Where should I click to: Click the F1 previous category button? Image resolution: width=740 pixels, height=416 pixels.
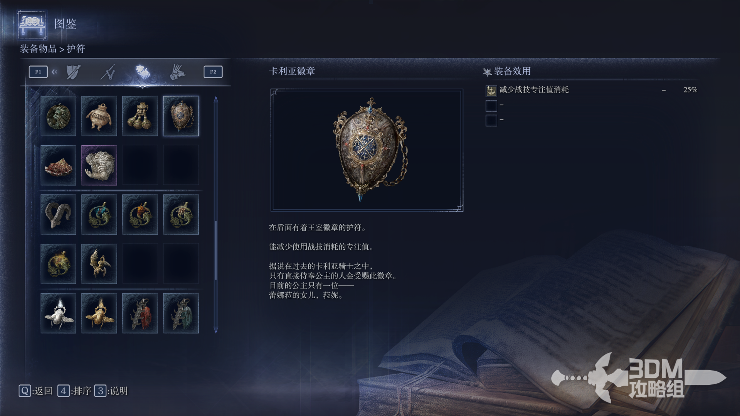click(x=38, y=72)
